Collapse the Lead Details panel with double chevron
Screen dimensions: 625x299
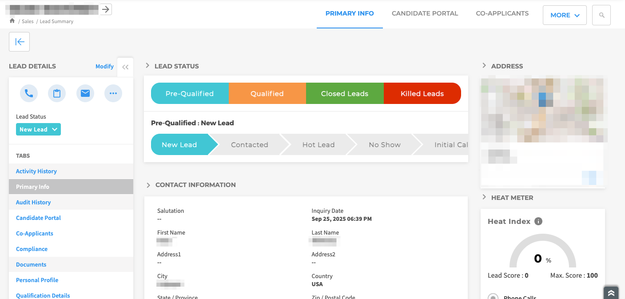coord(125,67)
